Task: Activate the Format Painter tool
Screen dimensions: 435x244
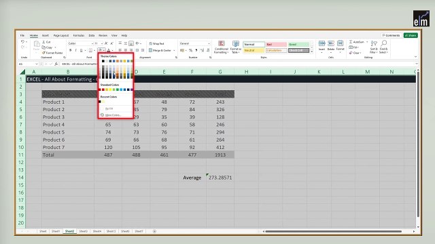Action: pyautogui.click(x=52, y=53)
